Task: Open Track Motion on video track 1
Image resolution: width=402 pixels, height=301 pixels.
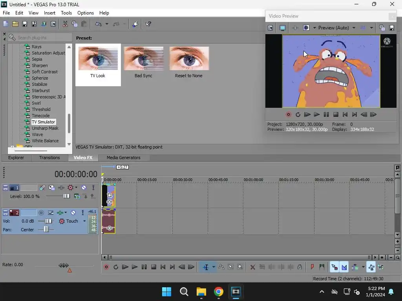Action: pyautogui.click(x=51, y=188)
